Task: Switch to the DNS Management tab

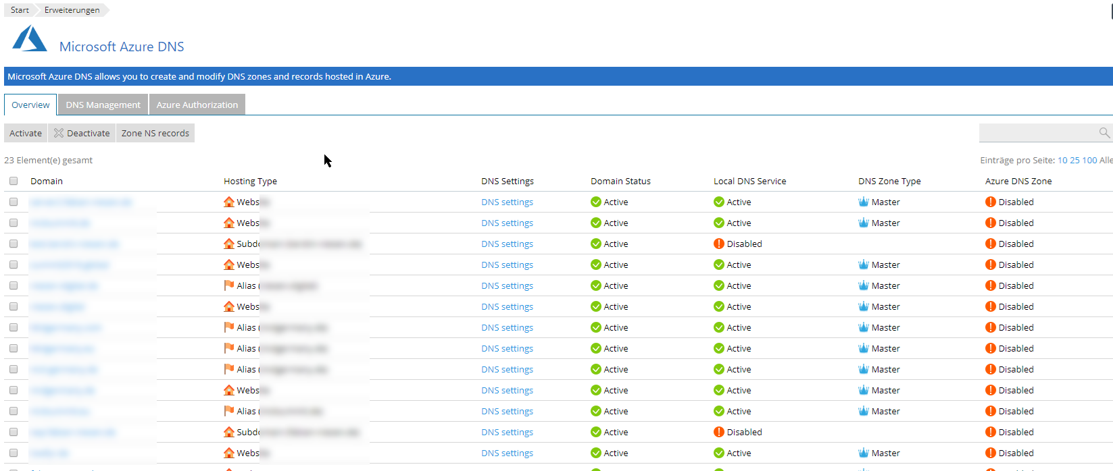Action: point(103,105)
